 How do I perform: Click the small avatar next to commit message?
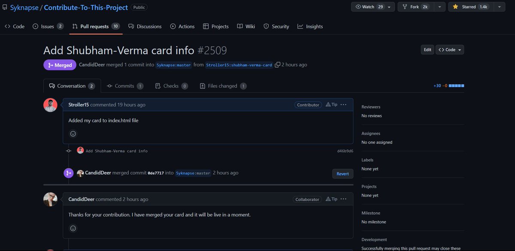pos(80,150)
